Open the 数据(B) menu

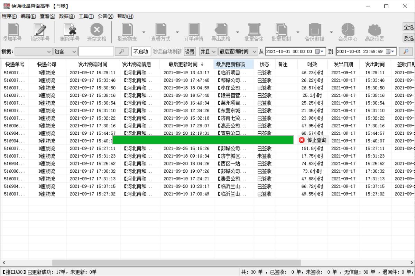click(67, 16)
